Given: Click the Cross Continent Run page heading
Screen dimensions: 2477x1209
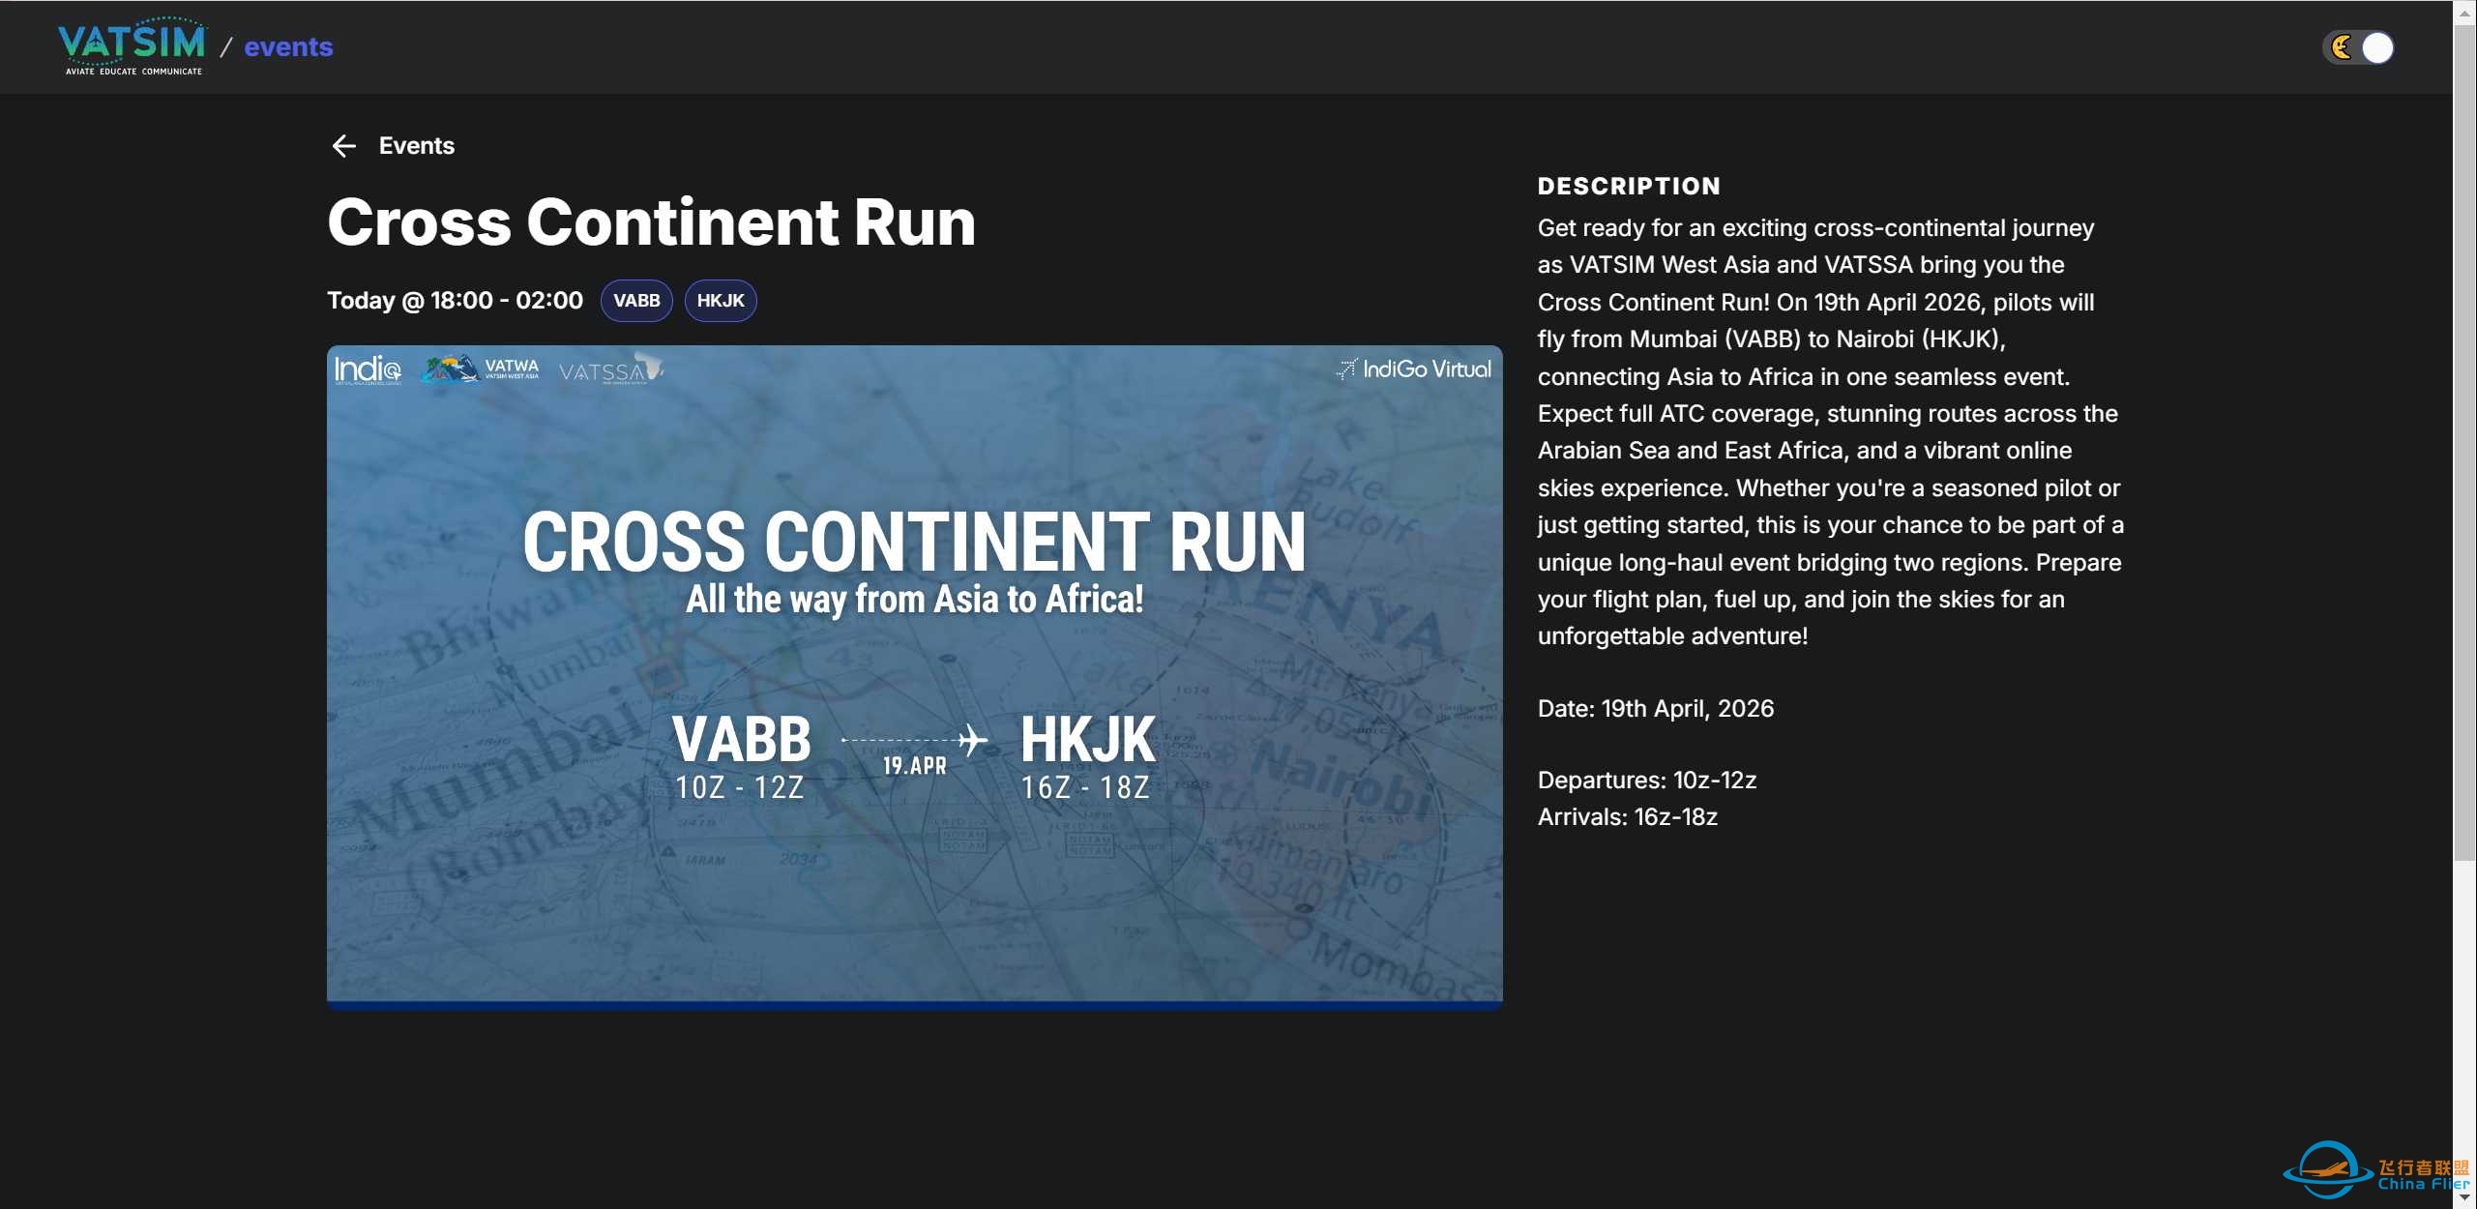Looking at the screenshot, I should (651, 222).
